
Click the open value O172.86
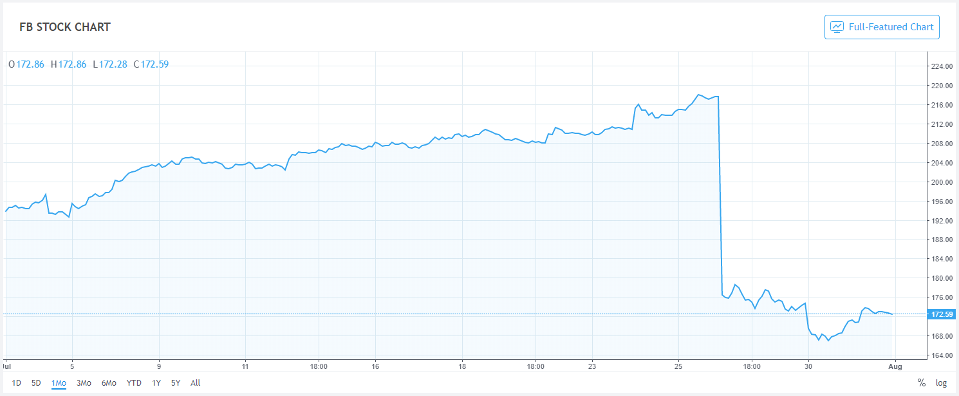click(x=26, y=64)
